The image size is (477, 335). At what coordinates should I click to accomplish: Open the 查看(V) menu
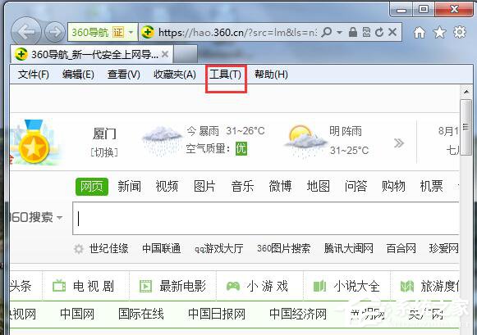coord(123,75)
